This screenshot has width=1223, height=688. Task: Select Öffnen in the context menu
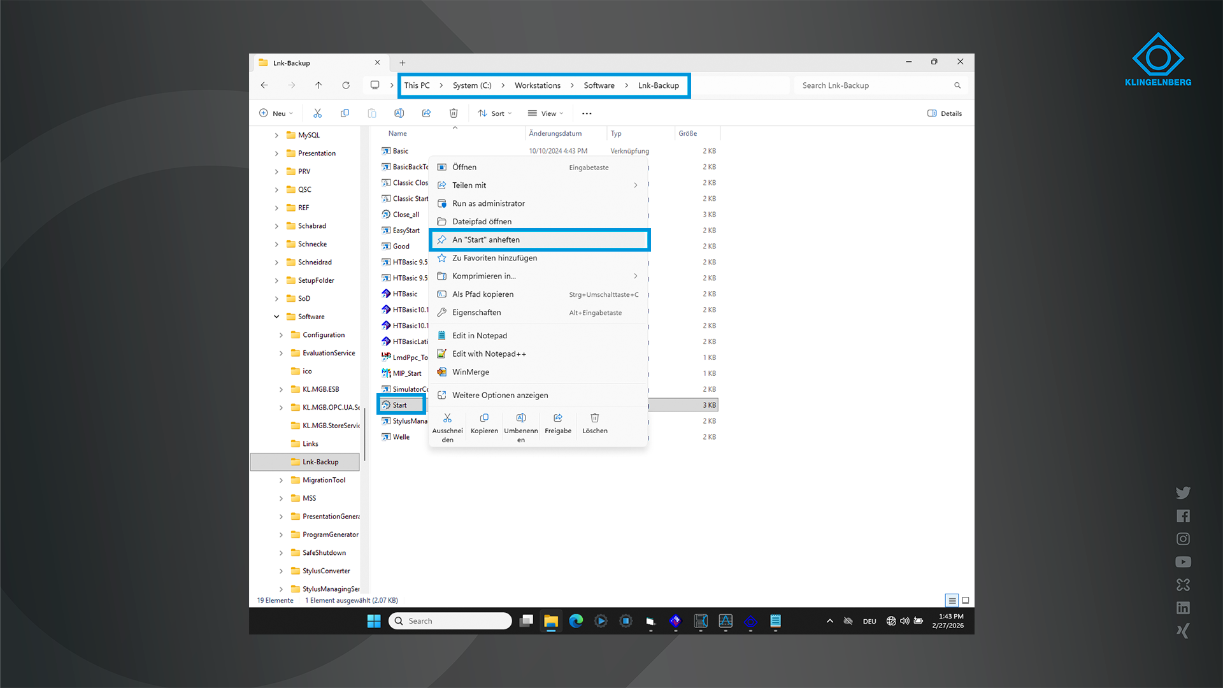(538, 167)
